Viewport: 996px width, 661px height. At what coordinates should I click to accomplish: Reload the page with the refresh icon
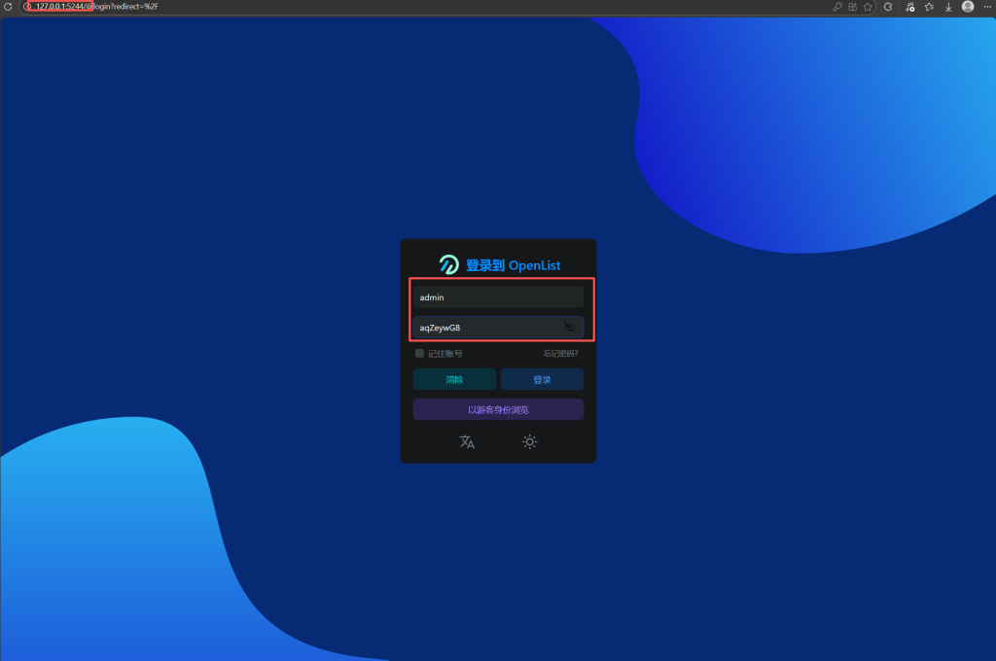click(x=8, y=7)
